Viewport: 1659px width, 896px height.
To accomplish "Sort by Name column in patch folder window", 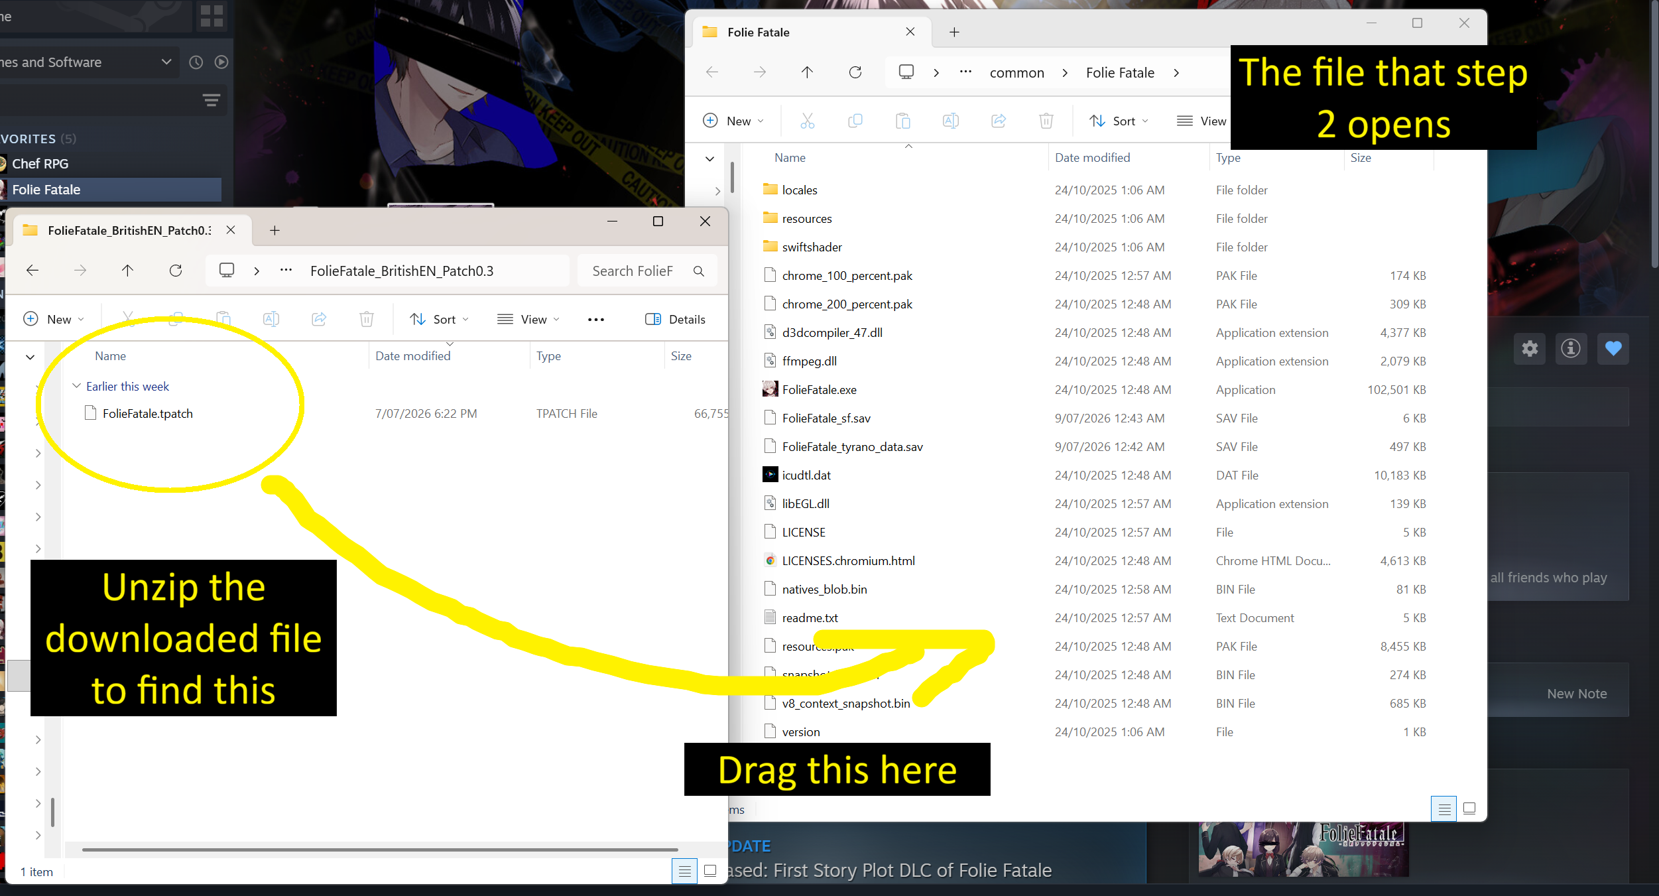I will tap(110, 356).
